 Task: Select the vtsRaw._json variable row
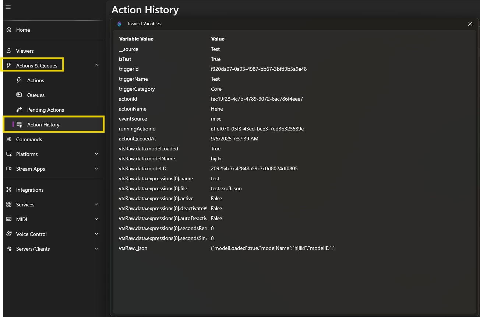[x=133, y=248]
